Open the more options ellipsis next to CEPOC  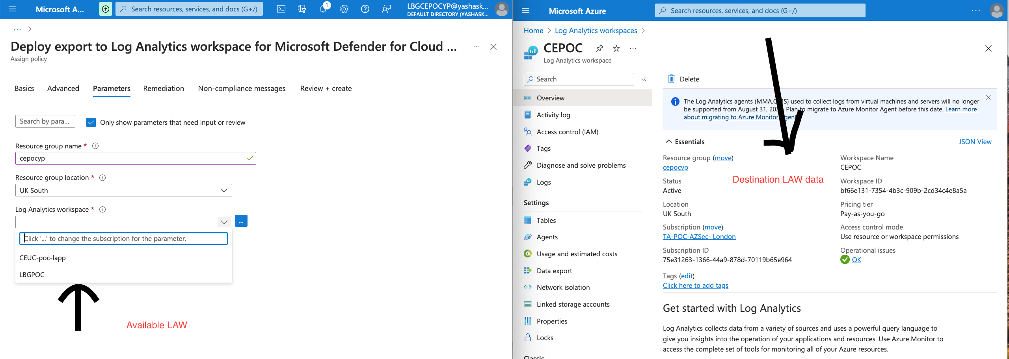tap(633, 48)
